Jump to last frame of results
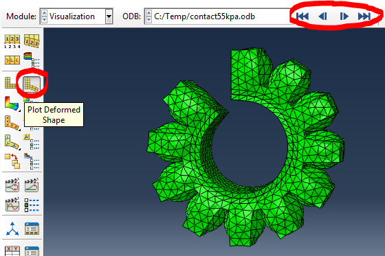 click(x=364, y=16)
